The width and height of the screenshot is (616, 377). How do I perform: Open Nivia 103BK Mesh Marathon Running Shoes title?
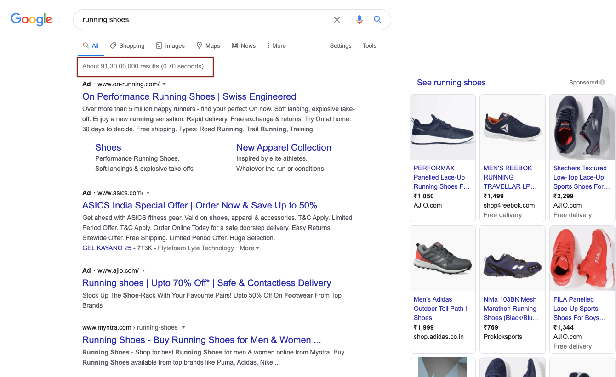coord(511,309)
